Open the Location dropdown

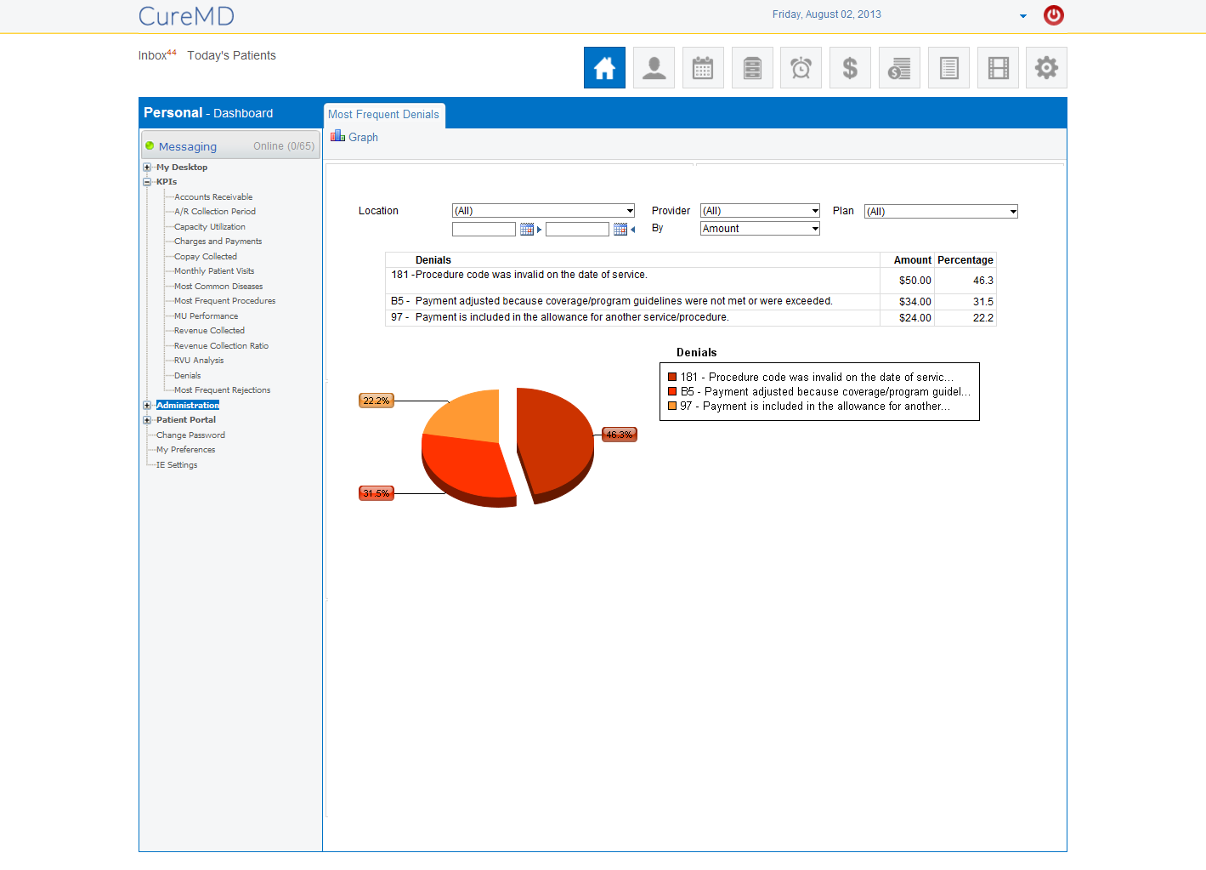click(x=543, y=211)
